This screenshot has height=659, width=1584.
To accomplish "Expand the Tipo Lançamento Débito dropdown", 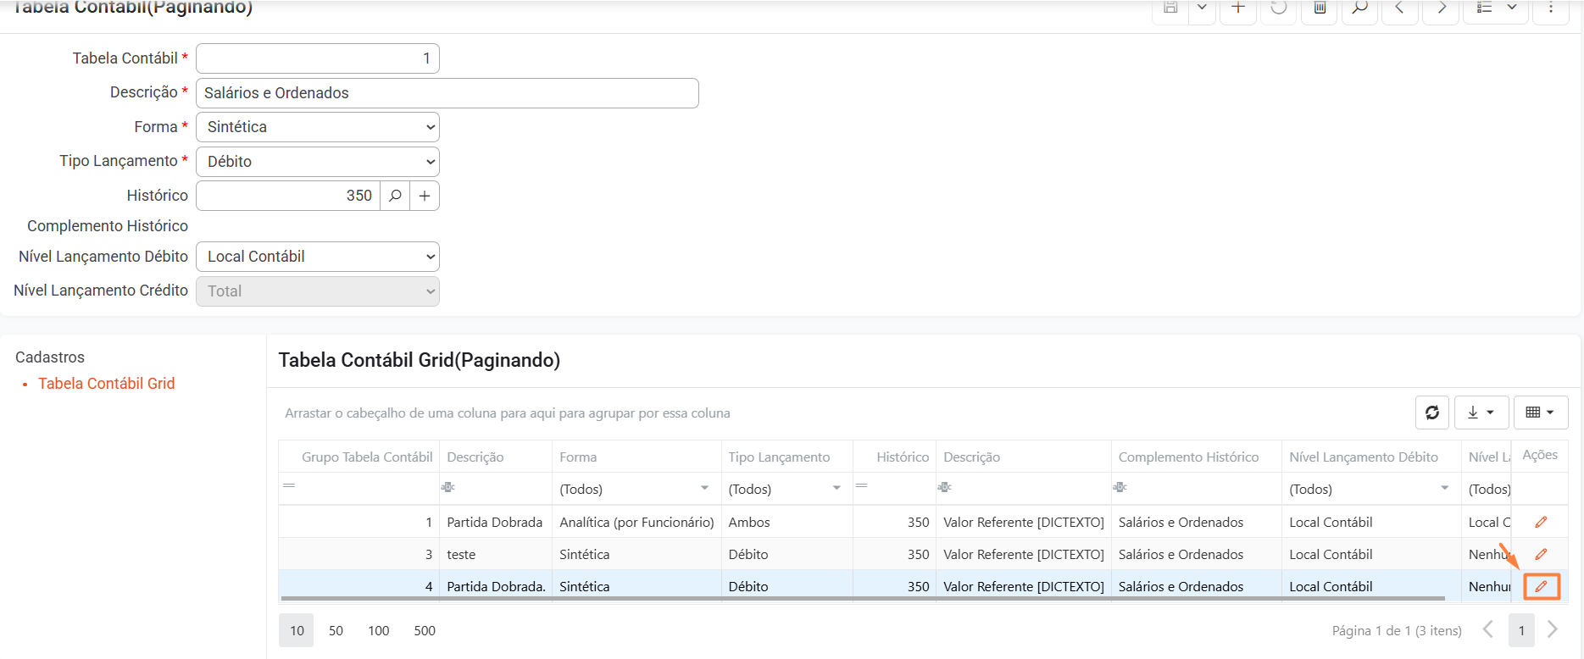I will tap(318, 162).
